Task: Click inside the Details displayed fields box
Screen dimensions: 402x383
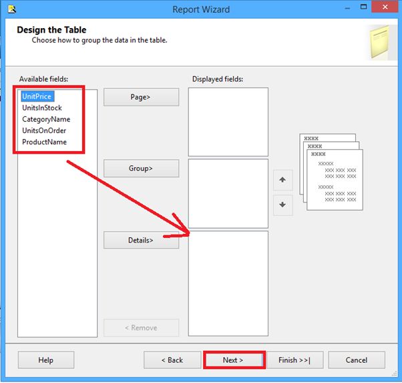Action: (x=228, y=283)
